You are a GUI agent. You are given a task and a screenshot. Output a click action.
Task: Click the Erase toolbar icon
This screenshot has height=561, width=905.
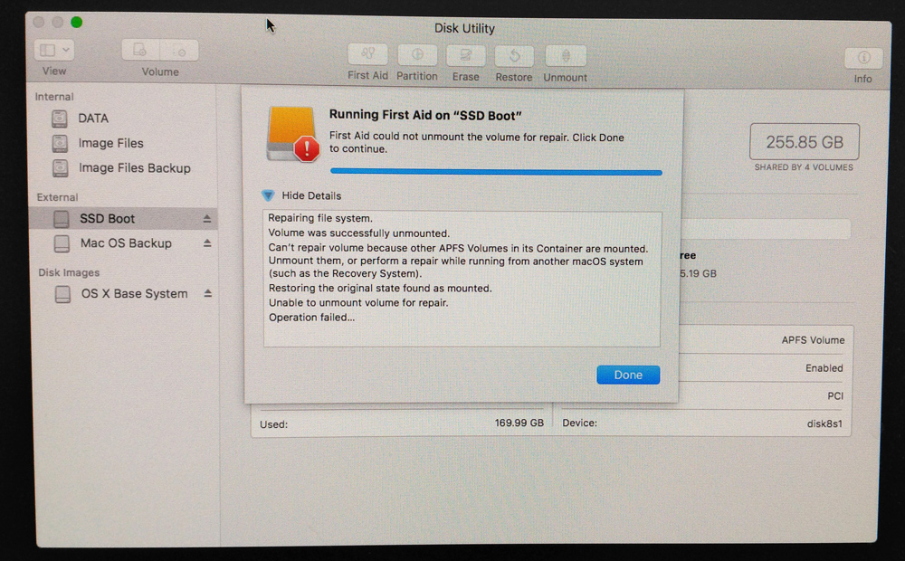pos(465,56)
